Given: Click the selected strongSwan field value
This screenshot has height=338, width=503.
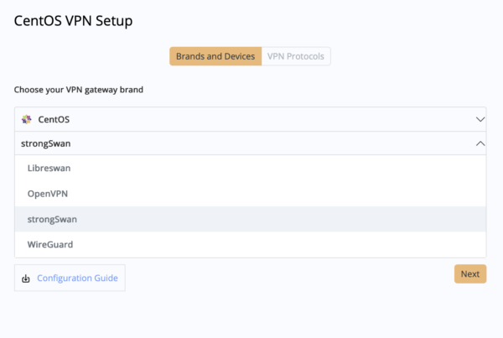Looking at the screenshot, I should point(46,143).
